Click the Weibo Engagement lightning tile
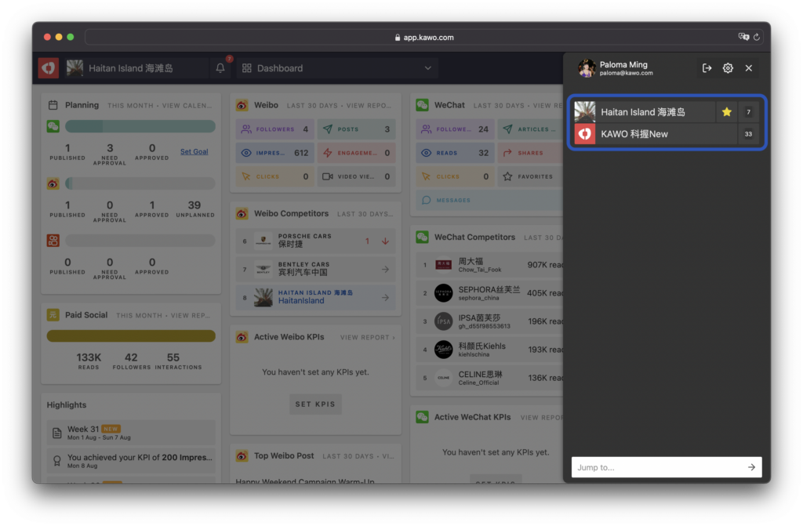 click(x=357, y=153)
